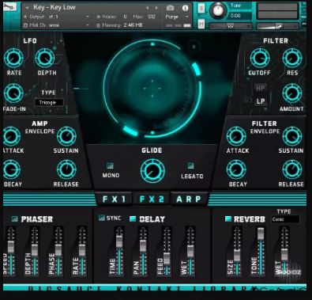Click the Reverb Tone slider handle
This screenshot has width=312, height=300.
tap(261, 234)
